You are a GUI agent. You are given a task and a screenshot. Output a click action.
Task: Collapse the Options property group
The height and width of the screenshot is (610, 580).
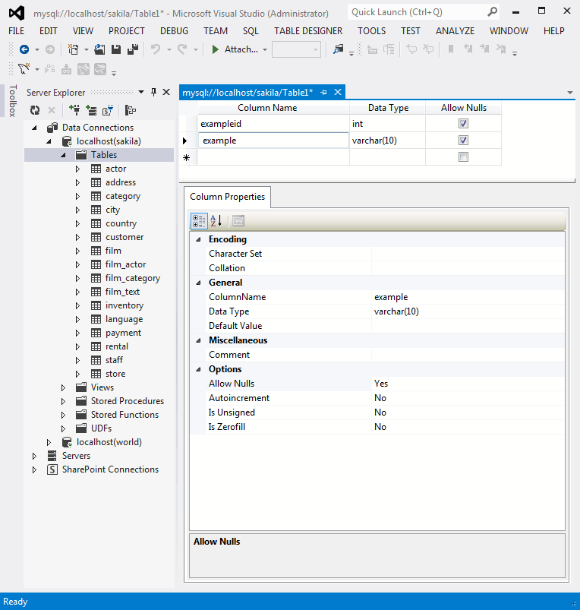(199, 369)
